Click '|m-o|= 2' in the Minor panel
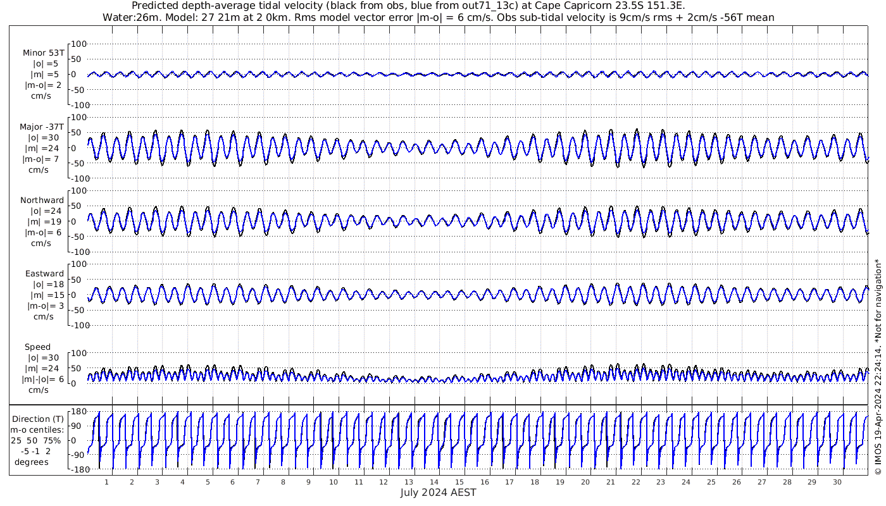Screen dimensions: 886x506 [x=43, y=85]
